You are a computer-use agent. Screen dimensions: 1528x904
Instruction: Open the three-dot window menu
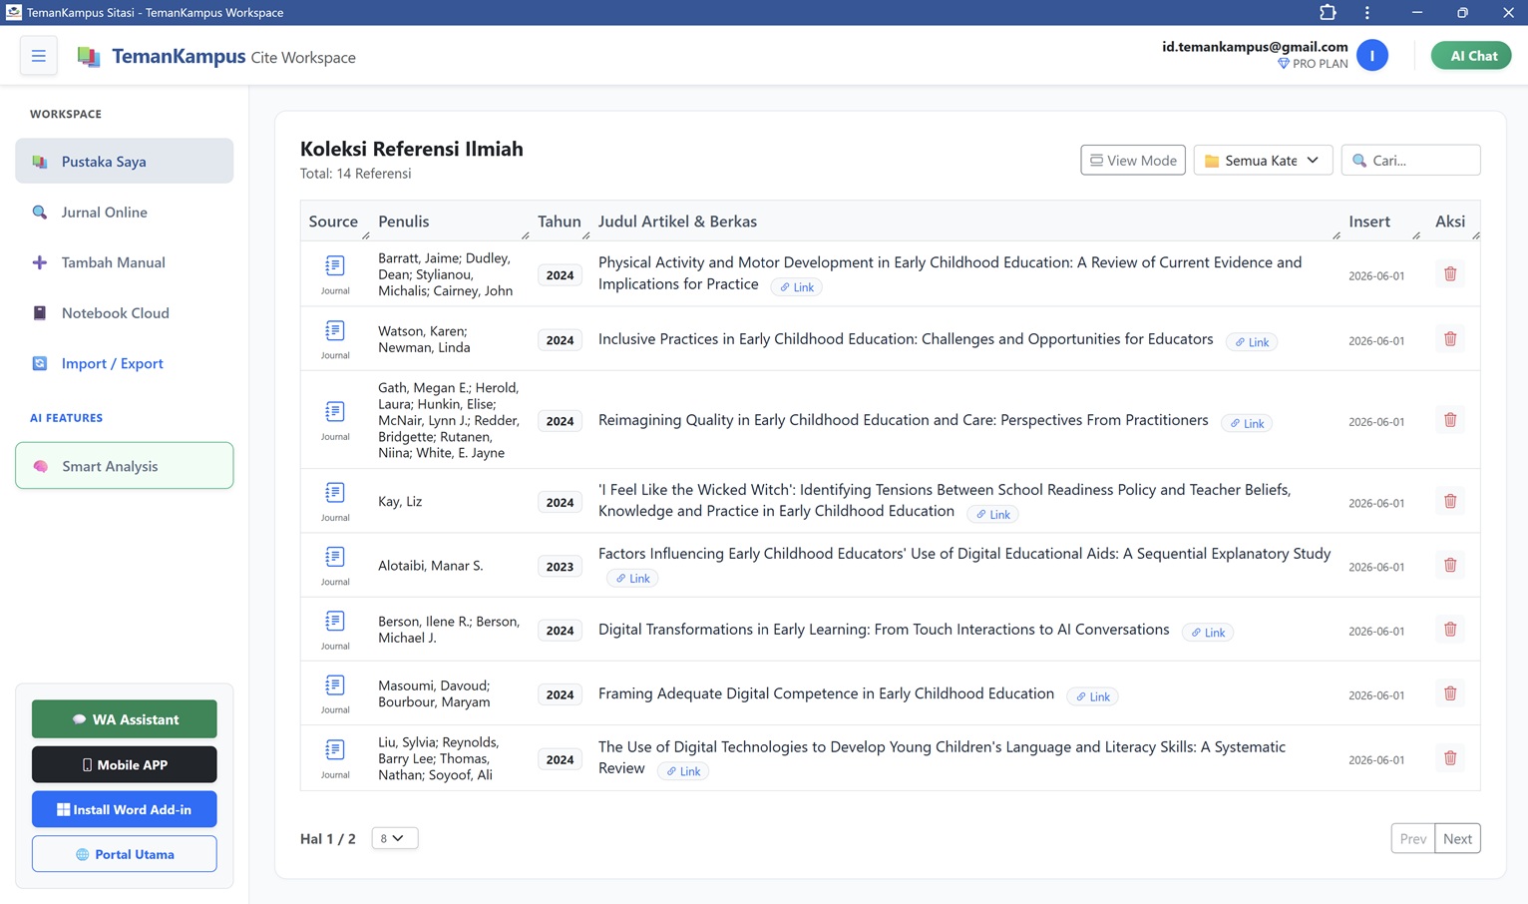coord(1366,12)
